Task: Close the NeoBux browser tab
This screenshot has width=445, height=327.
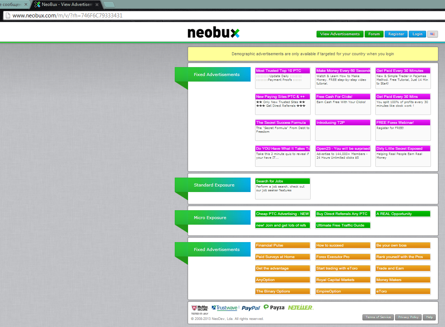Action: coord(97,4)
